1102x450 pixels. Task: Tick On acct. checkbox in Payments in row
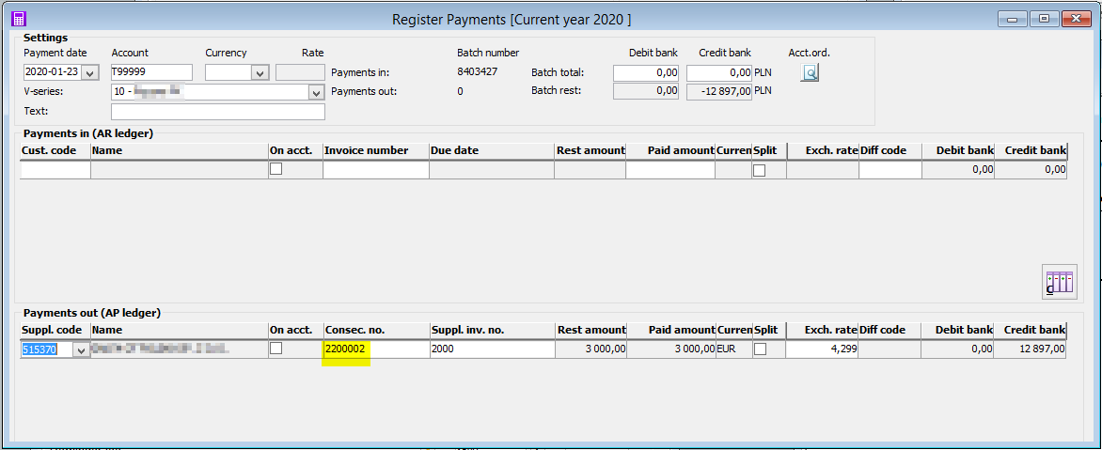click(x=276, y=170)
